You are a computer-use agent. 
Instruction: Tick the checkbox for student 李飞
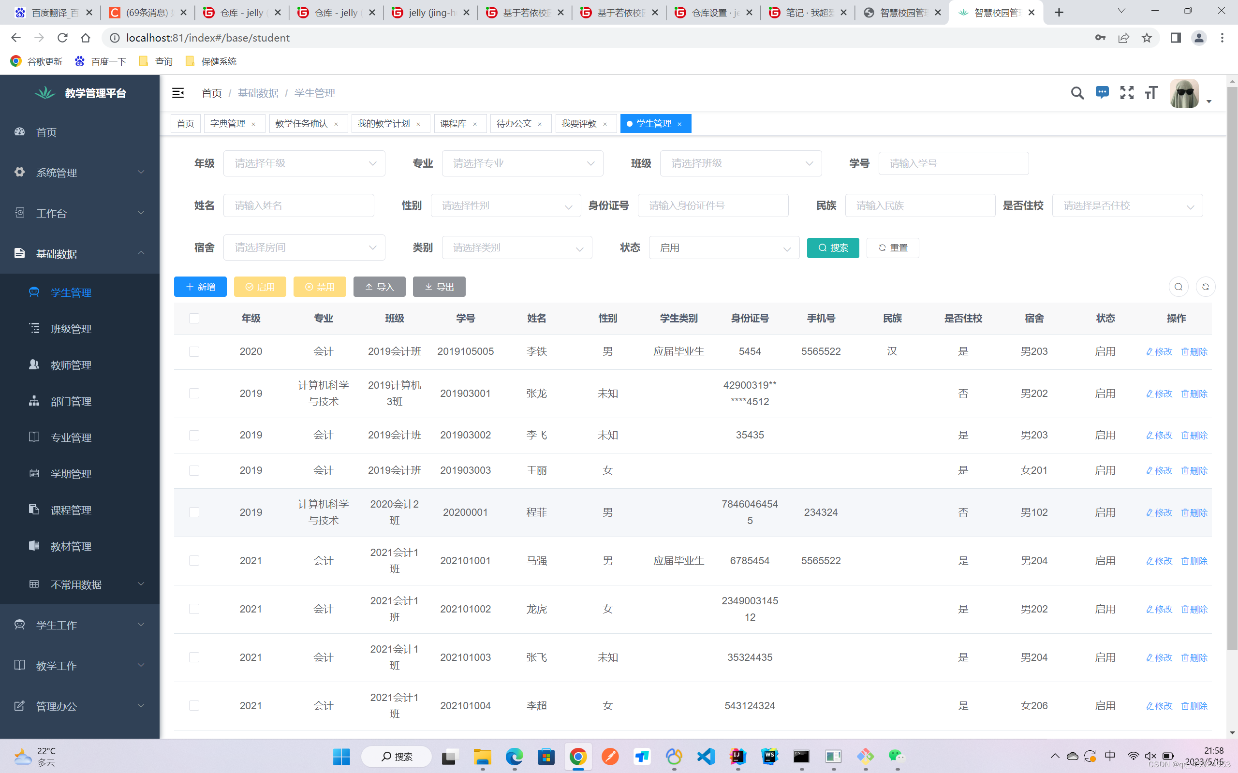pos(194,435)
